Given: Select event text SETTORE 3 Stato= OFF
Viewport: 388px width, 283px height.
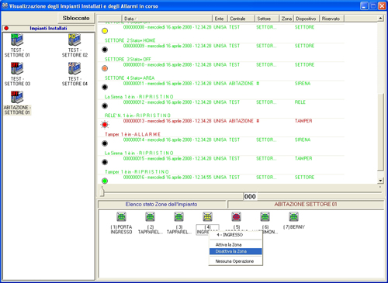Looking at the screenshot, I should (128, 59).
